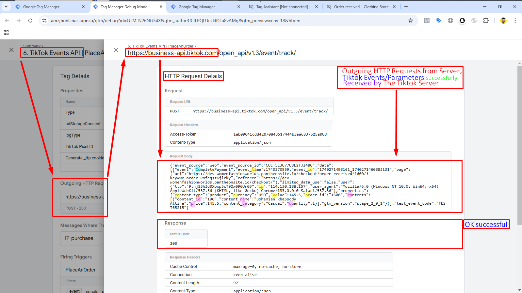Screen dimensions: 522x293
Task: Open the code tag extension icon
Action: (427, 21)
